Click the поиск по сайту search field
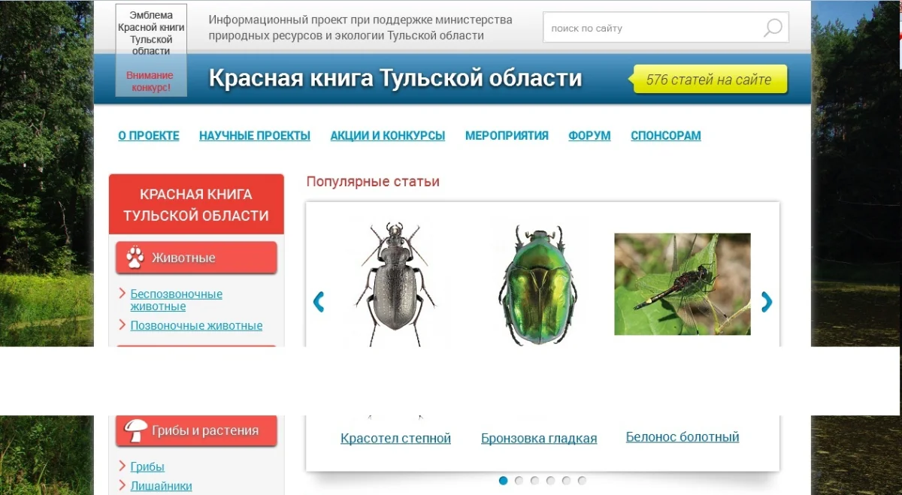This screenshot has width=902, height=495. point(650,29)
